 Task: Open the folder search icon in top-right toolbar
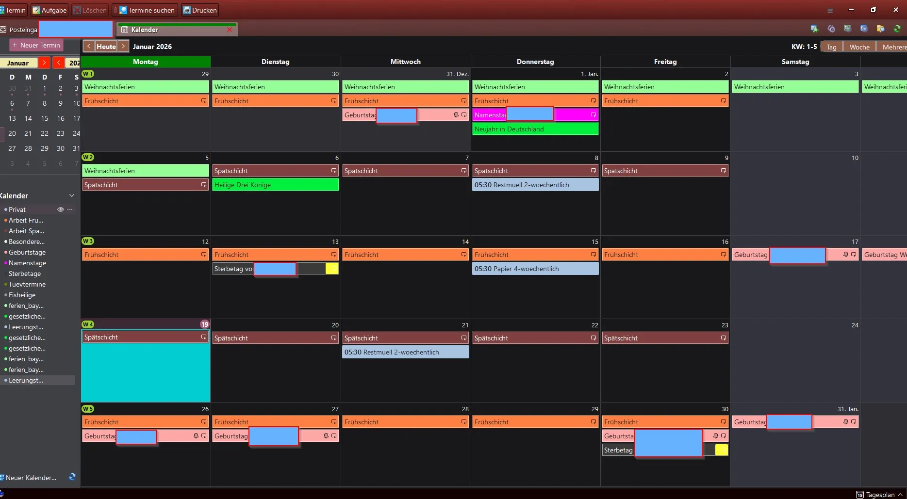pos(880,29)
